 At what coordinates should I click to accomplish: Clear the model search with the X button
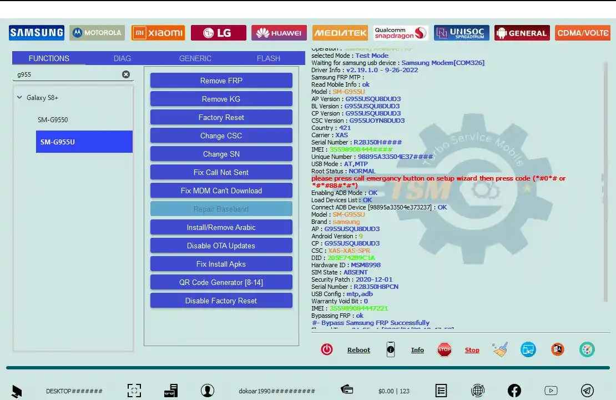pyautogui.click(x=126, y=74)
